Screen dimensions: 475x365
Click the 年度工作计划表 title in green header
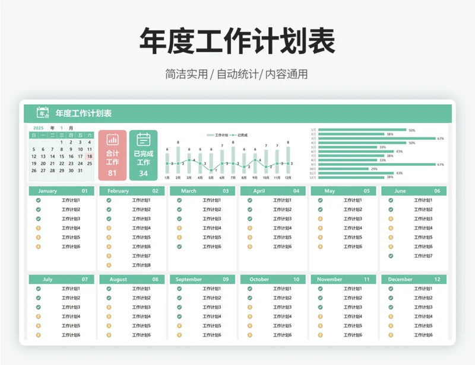coord(83,113)
